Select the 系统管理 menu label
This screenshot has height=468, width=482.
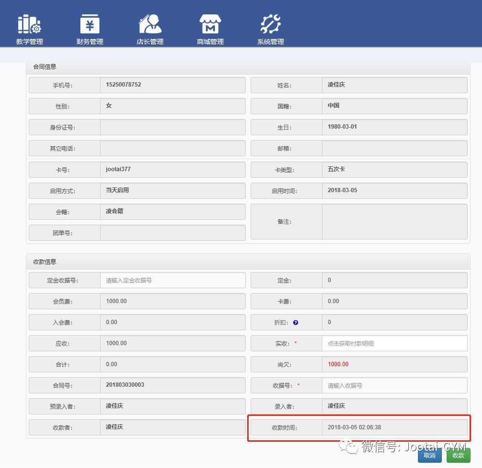tap(271, 42)
